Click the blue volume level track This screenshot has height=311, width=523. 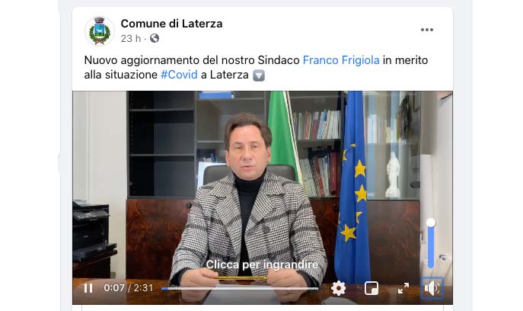click(x=431, y=247)
